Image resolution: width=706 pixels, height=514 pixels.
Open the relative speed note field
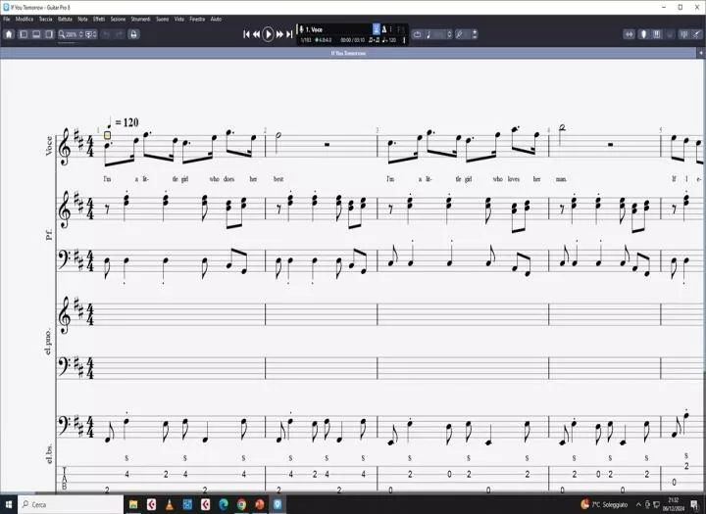(x=435, y=34)
